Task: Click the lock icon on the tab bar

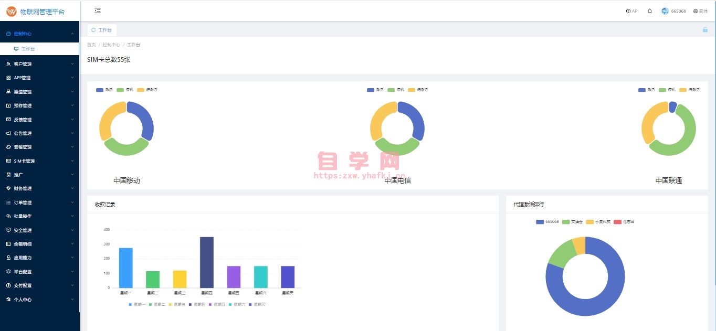Action: (706, 30)
